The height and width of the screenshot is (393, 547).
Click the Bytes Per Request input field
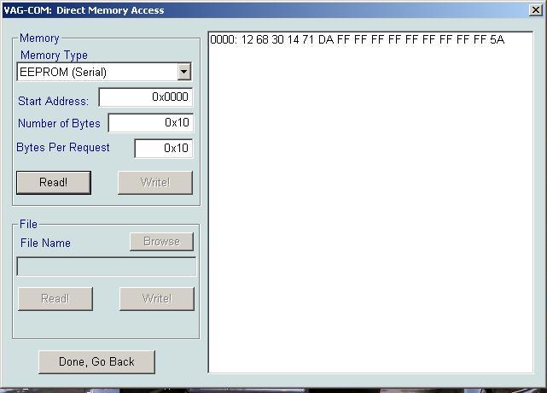164,148
